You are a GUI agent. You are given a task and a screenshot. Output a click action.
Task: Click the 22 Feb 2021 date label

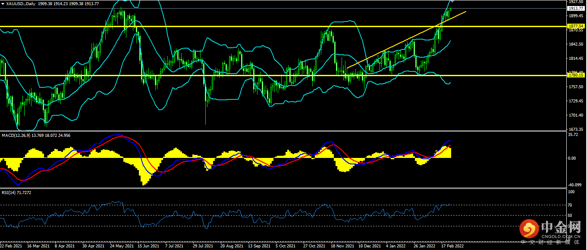coord(11,246)
